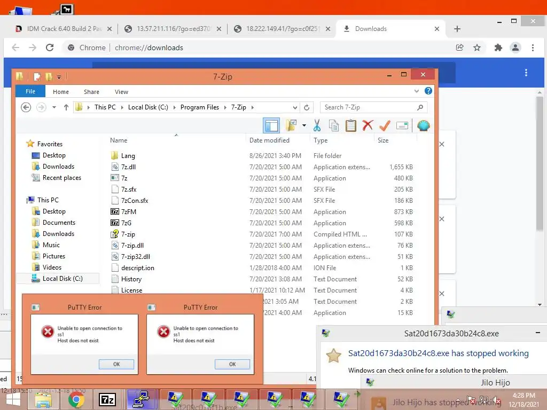Select the 7zG application

(126, 223)
